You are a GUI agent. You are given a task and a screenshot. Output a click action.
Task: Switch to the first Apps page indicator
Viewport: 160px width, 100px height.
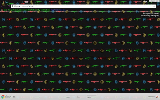point(70,96)
